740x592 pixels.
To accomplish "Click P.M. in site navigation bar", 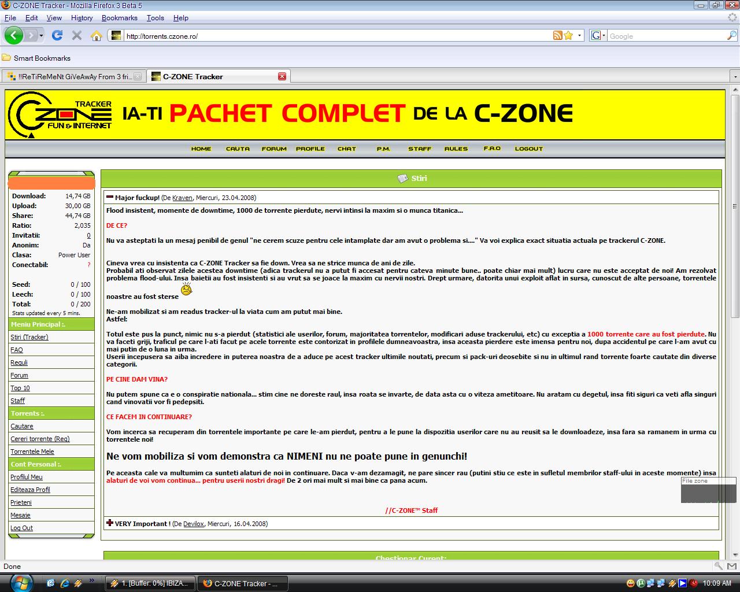I will 383,149.
